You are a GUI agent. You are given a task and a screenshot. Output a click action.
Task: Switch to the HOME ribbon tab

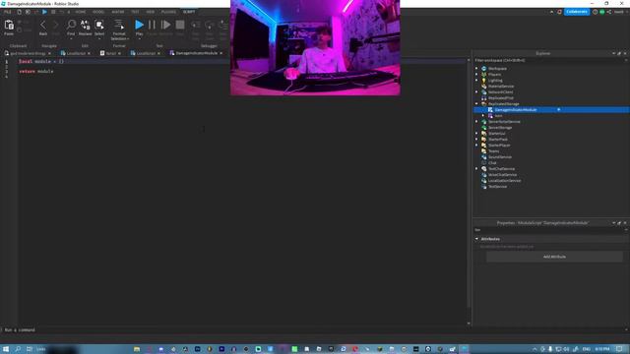81,12
